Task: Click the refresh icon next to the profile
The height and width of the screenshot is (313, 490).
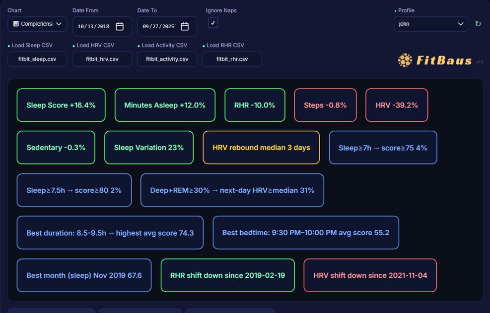Action: (478, 24)
